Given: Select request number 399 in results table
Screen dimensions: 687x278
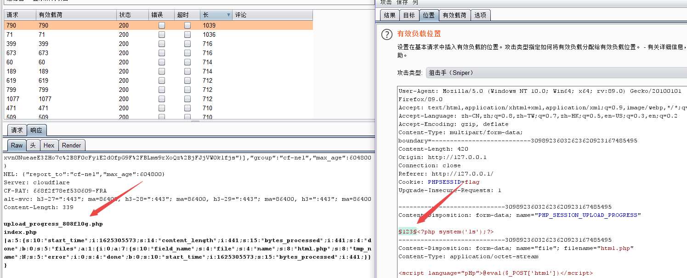Looking at the screenshot, I should coord(11,44).
